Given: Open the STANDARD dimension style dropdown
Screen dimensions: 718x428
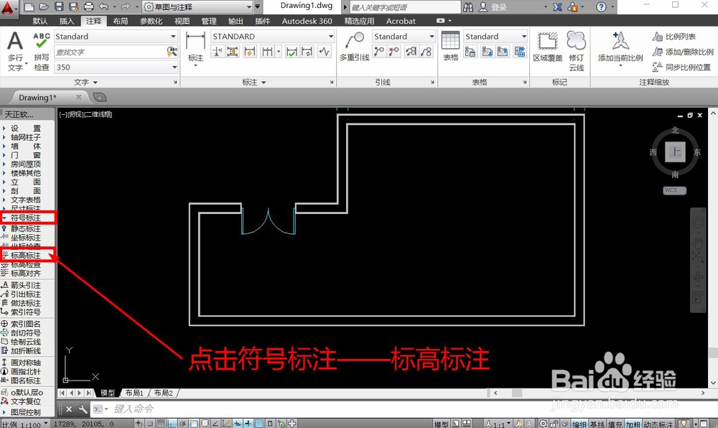Looking at the screenshot, I should 332,36.
